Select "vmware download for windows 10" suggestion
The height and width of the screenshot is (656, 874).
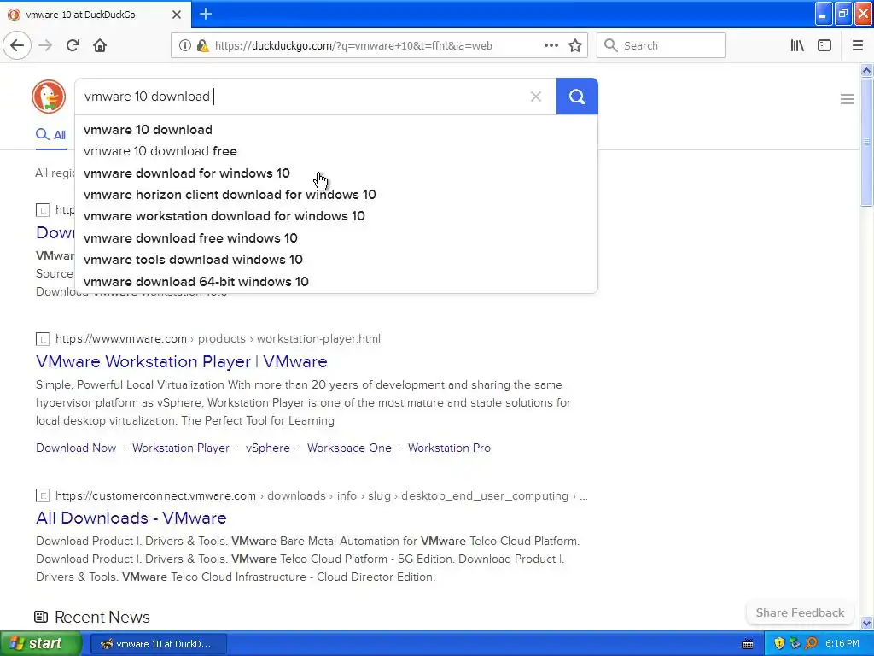point(336,173)
